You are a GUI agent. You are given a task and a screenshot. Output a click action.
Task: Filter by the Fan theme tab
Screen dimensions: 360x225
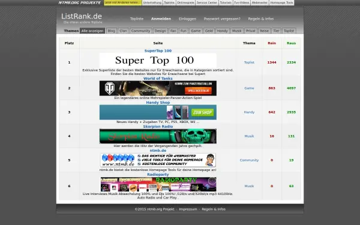[x=173, y=31]
